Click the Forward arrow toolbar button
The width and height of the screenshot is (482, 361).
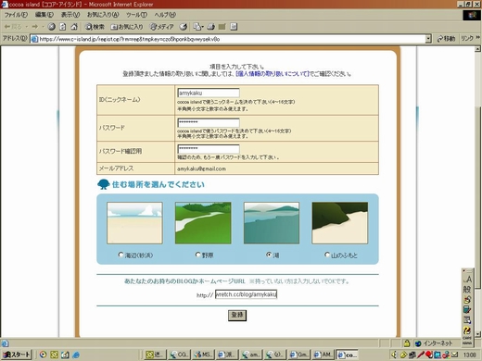tap(35, 27)
